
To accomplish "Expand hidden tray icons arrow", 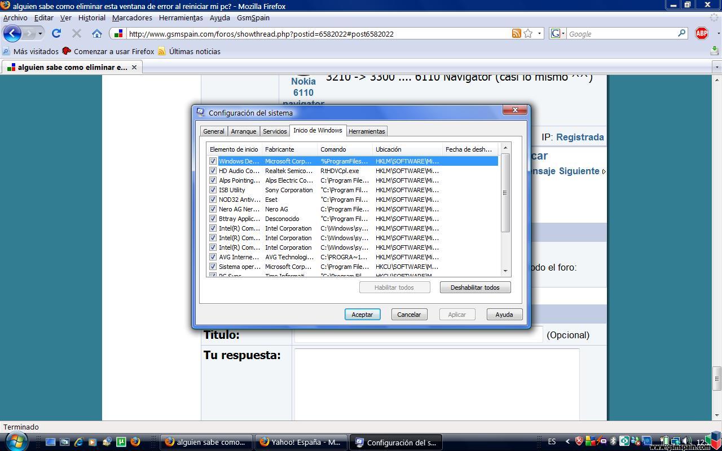I will click(567, 441).
